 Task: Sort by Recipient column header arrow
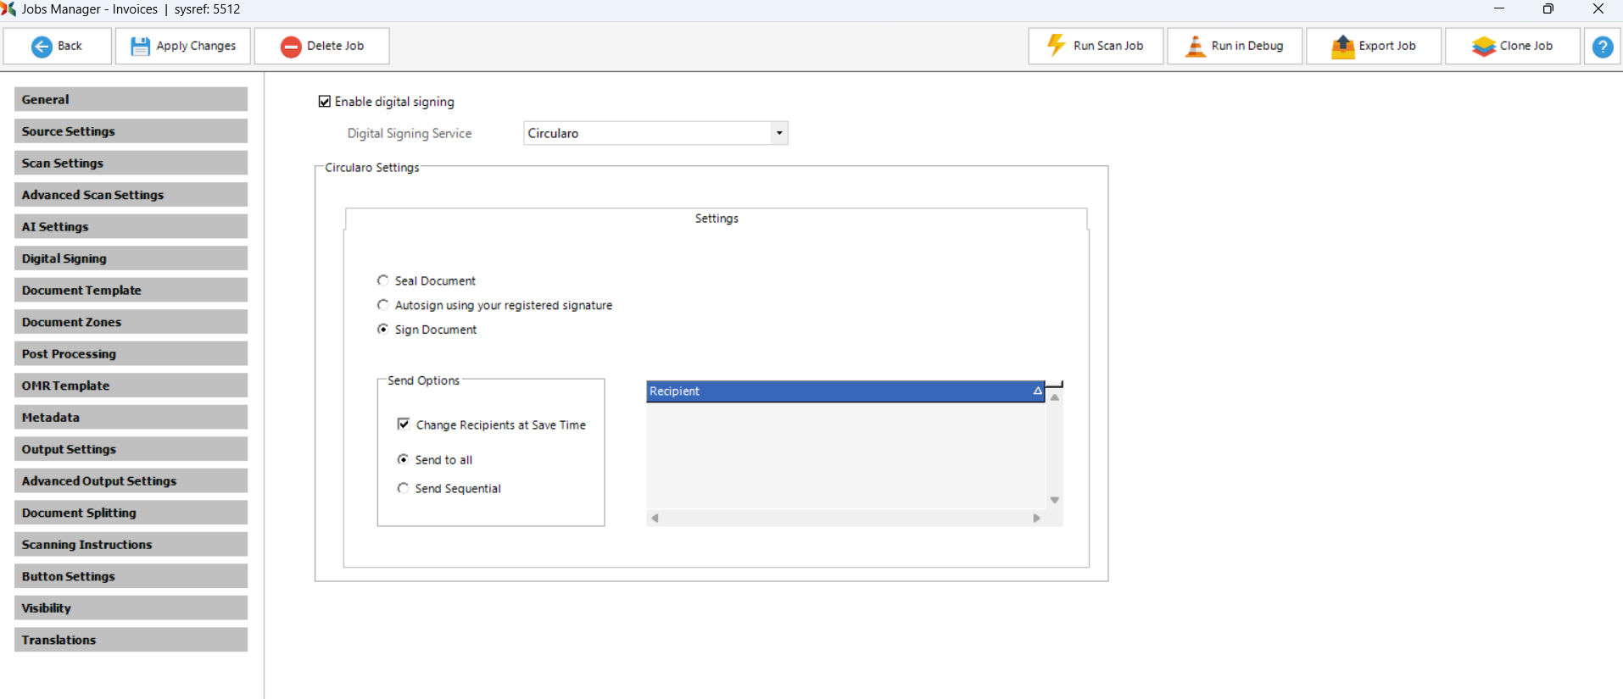(1036, 391)
